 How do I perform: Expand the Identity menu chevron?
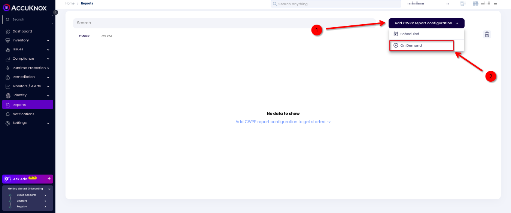(x=48, y=95)
